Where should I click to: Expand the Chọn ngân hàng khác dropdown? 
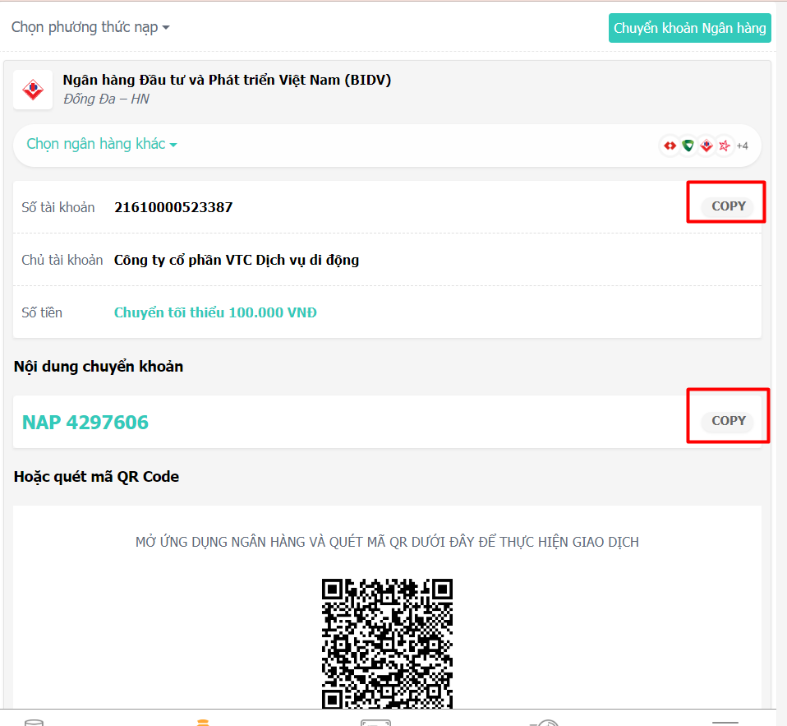click(102, 144)
